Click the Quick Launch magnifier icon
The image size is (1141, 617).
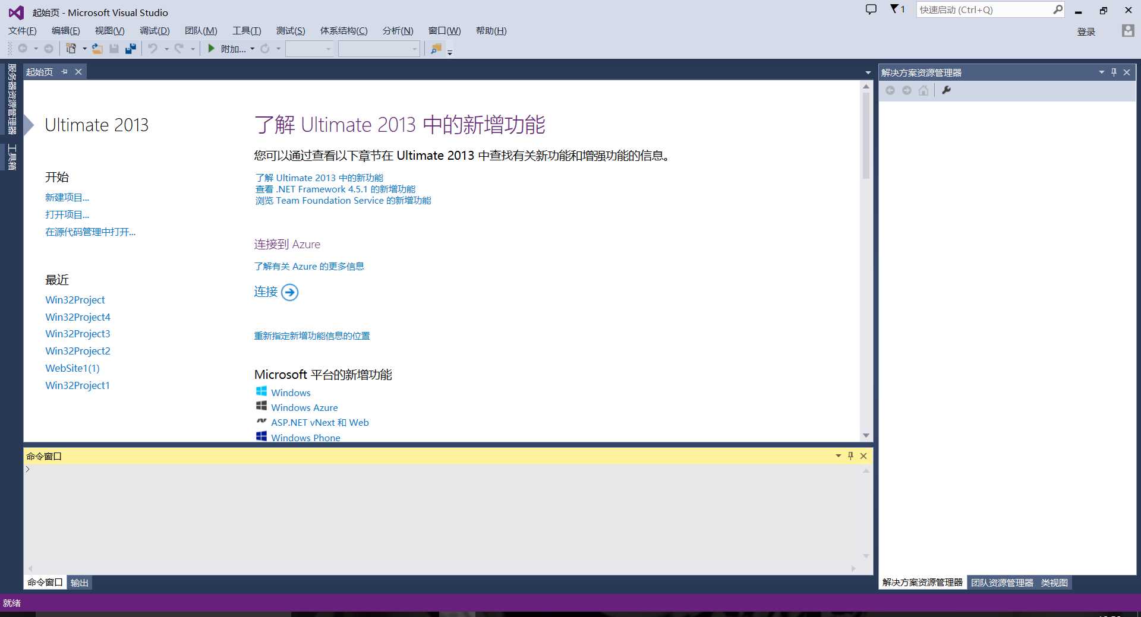pos(1058,10)
